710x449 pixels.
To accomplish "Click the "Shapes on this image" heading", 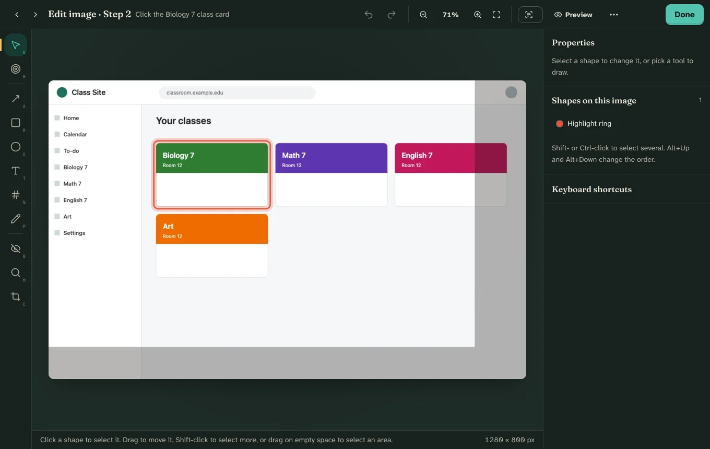I will pos(594,101).
